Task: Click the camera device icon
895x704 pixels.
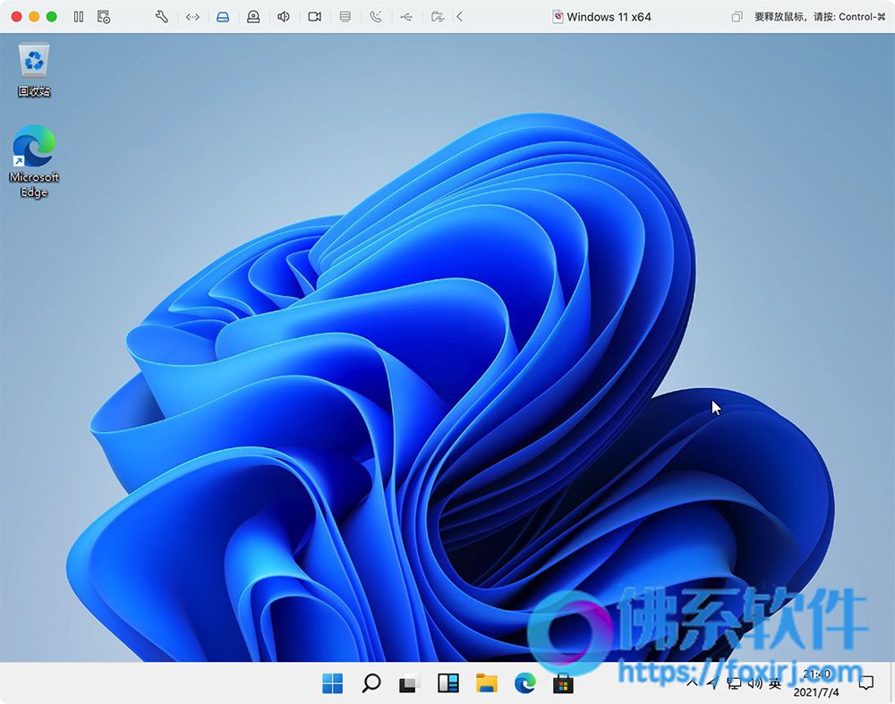Action: 314,17
